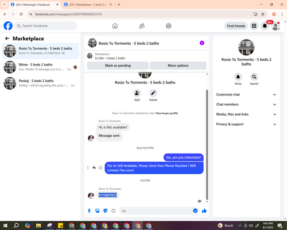The width and height of the screenshot is (287, 230).
Task: Open the Facebook logo home link
Action: pos(8,26)
